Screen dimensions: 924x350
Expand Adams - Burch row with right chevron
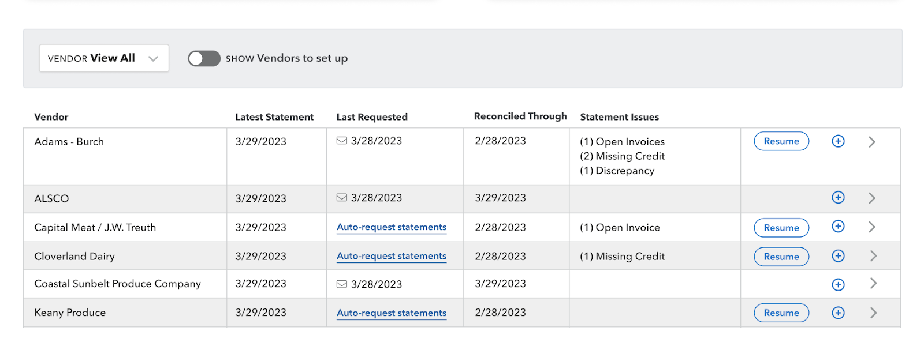click(872, 142)
